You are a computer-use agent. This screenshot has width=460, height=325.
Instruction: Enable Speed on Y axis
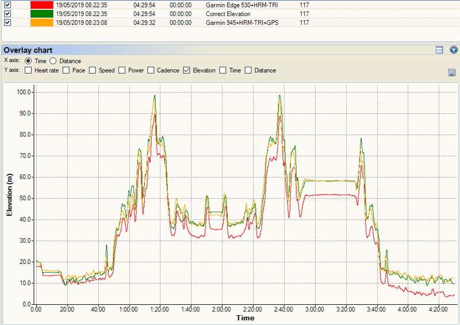click(x=93, y=70)
